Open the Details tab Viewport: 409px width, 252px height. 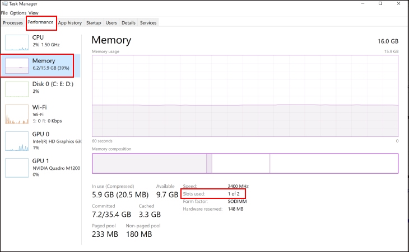click(129, 22)
